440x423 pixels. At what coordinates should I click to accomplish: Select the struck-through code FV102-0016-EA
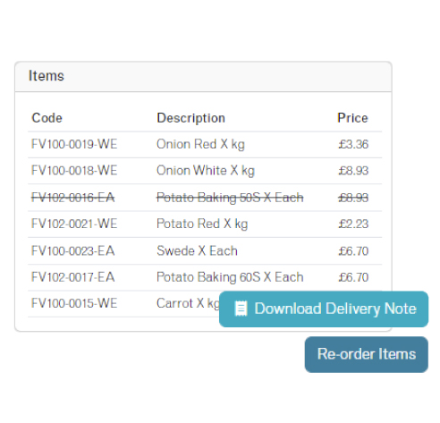click(x=73, y=198)
